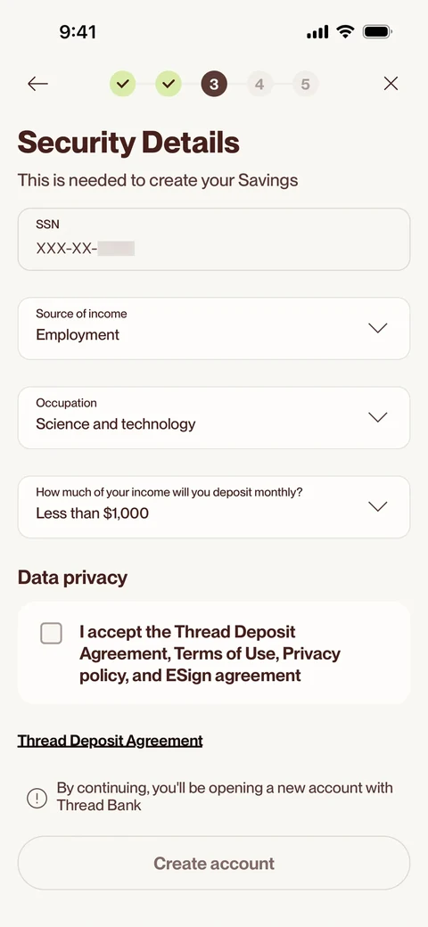
Task: Tap the back arrow icon
Action: click(x=37, y=84)
